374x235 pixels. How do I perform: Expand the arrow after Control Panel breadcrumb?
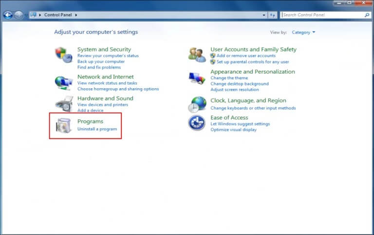76,15
